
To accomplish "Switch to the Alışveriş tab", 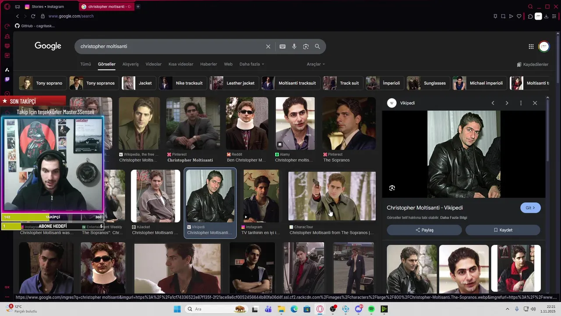I will tap(130, 64).
